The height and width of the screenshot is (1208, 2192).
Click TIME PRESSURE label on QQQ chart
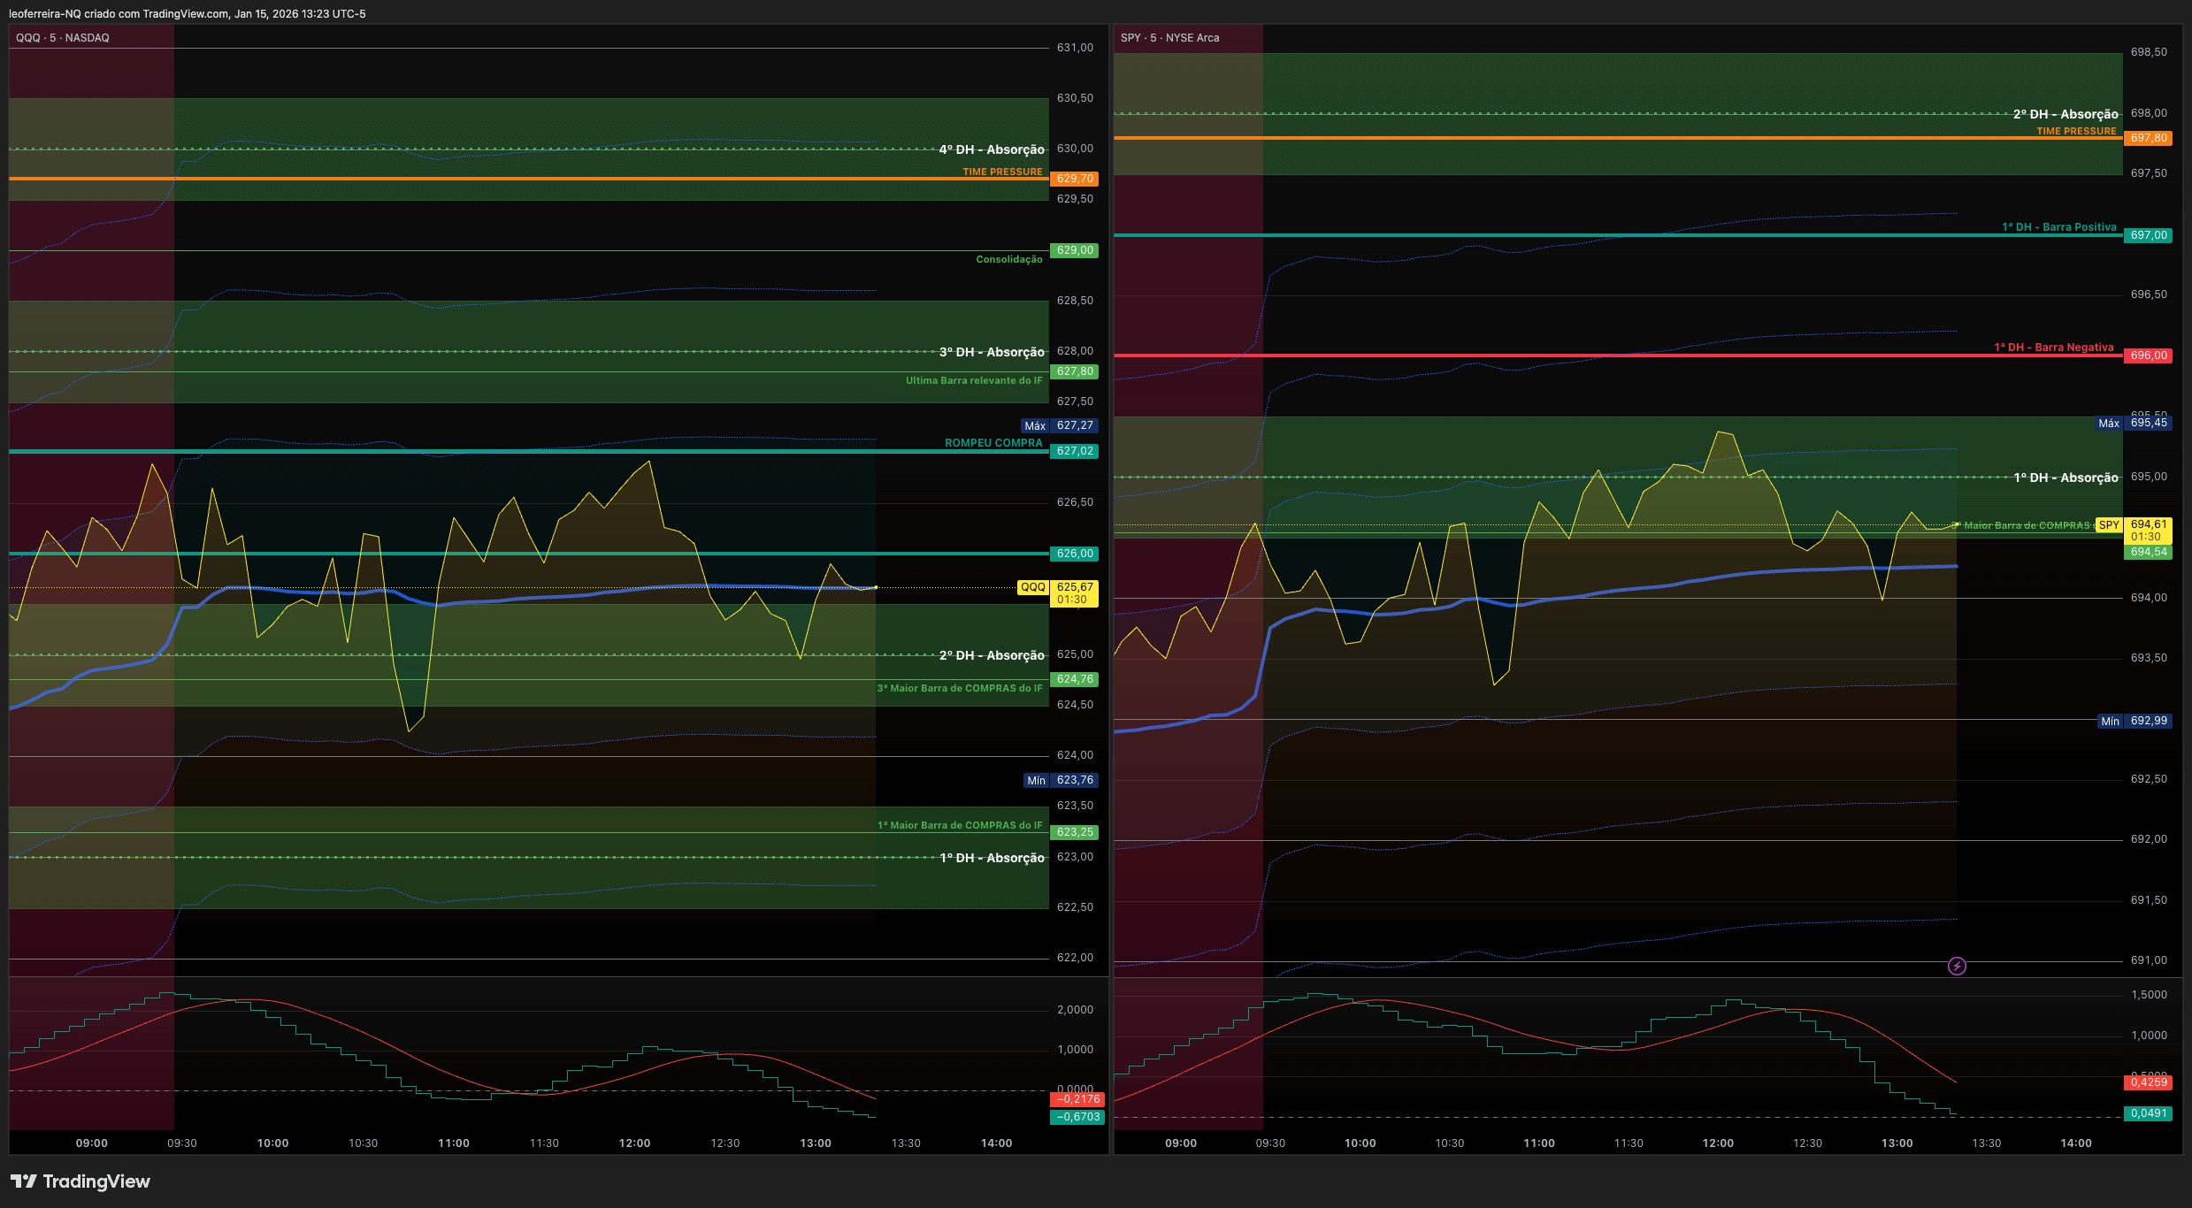(1002, 172)
